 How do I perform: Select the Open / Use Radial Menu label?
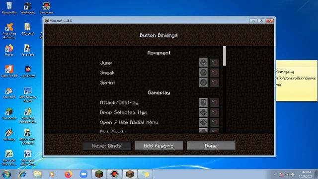pyautogui.click(x=129, y=123)
